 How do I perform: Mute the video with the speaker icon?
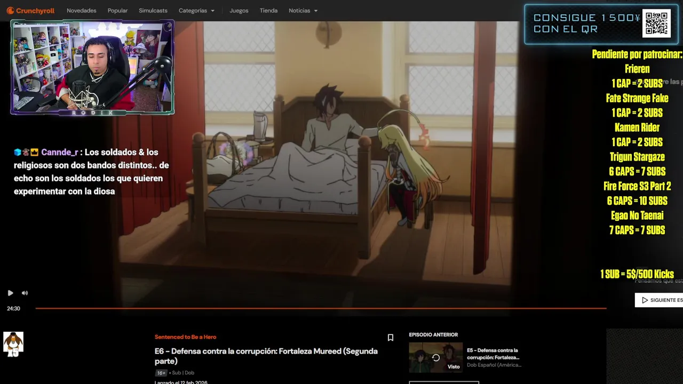[x=25, y=293]
